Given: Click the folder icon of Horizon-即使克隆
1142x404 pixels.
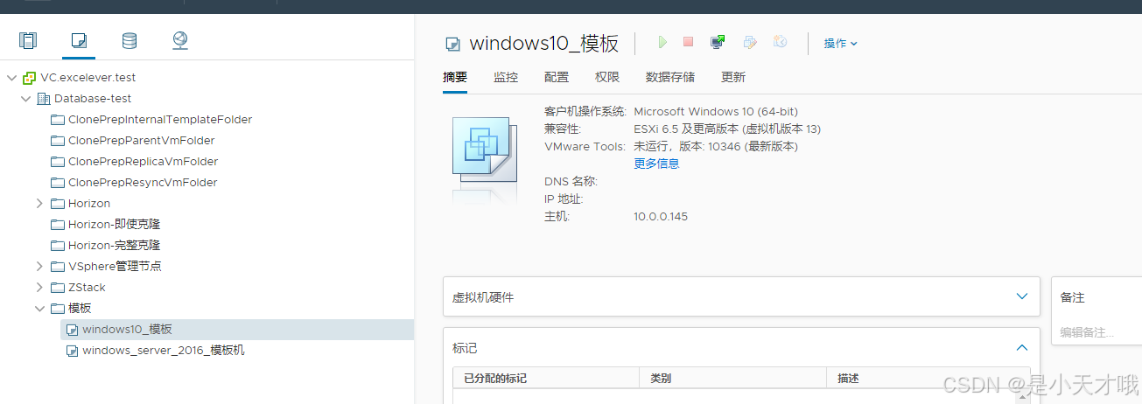Looking at the screenshot, I should click(58, 225).
